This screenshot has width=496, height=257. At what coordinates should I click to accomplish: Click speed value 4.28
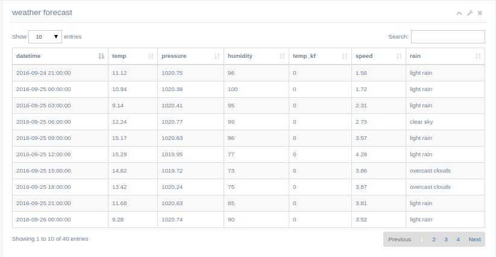361,154
